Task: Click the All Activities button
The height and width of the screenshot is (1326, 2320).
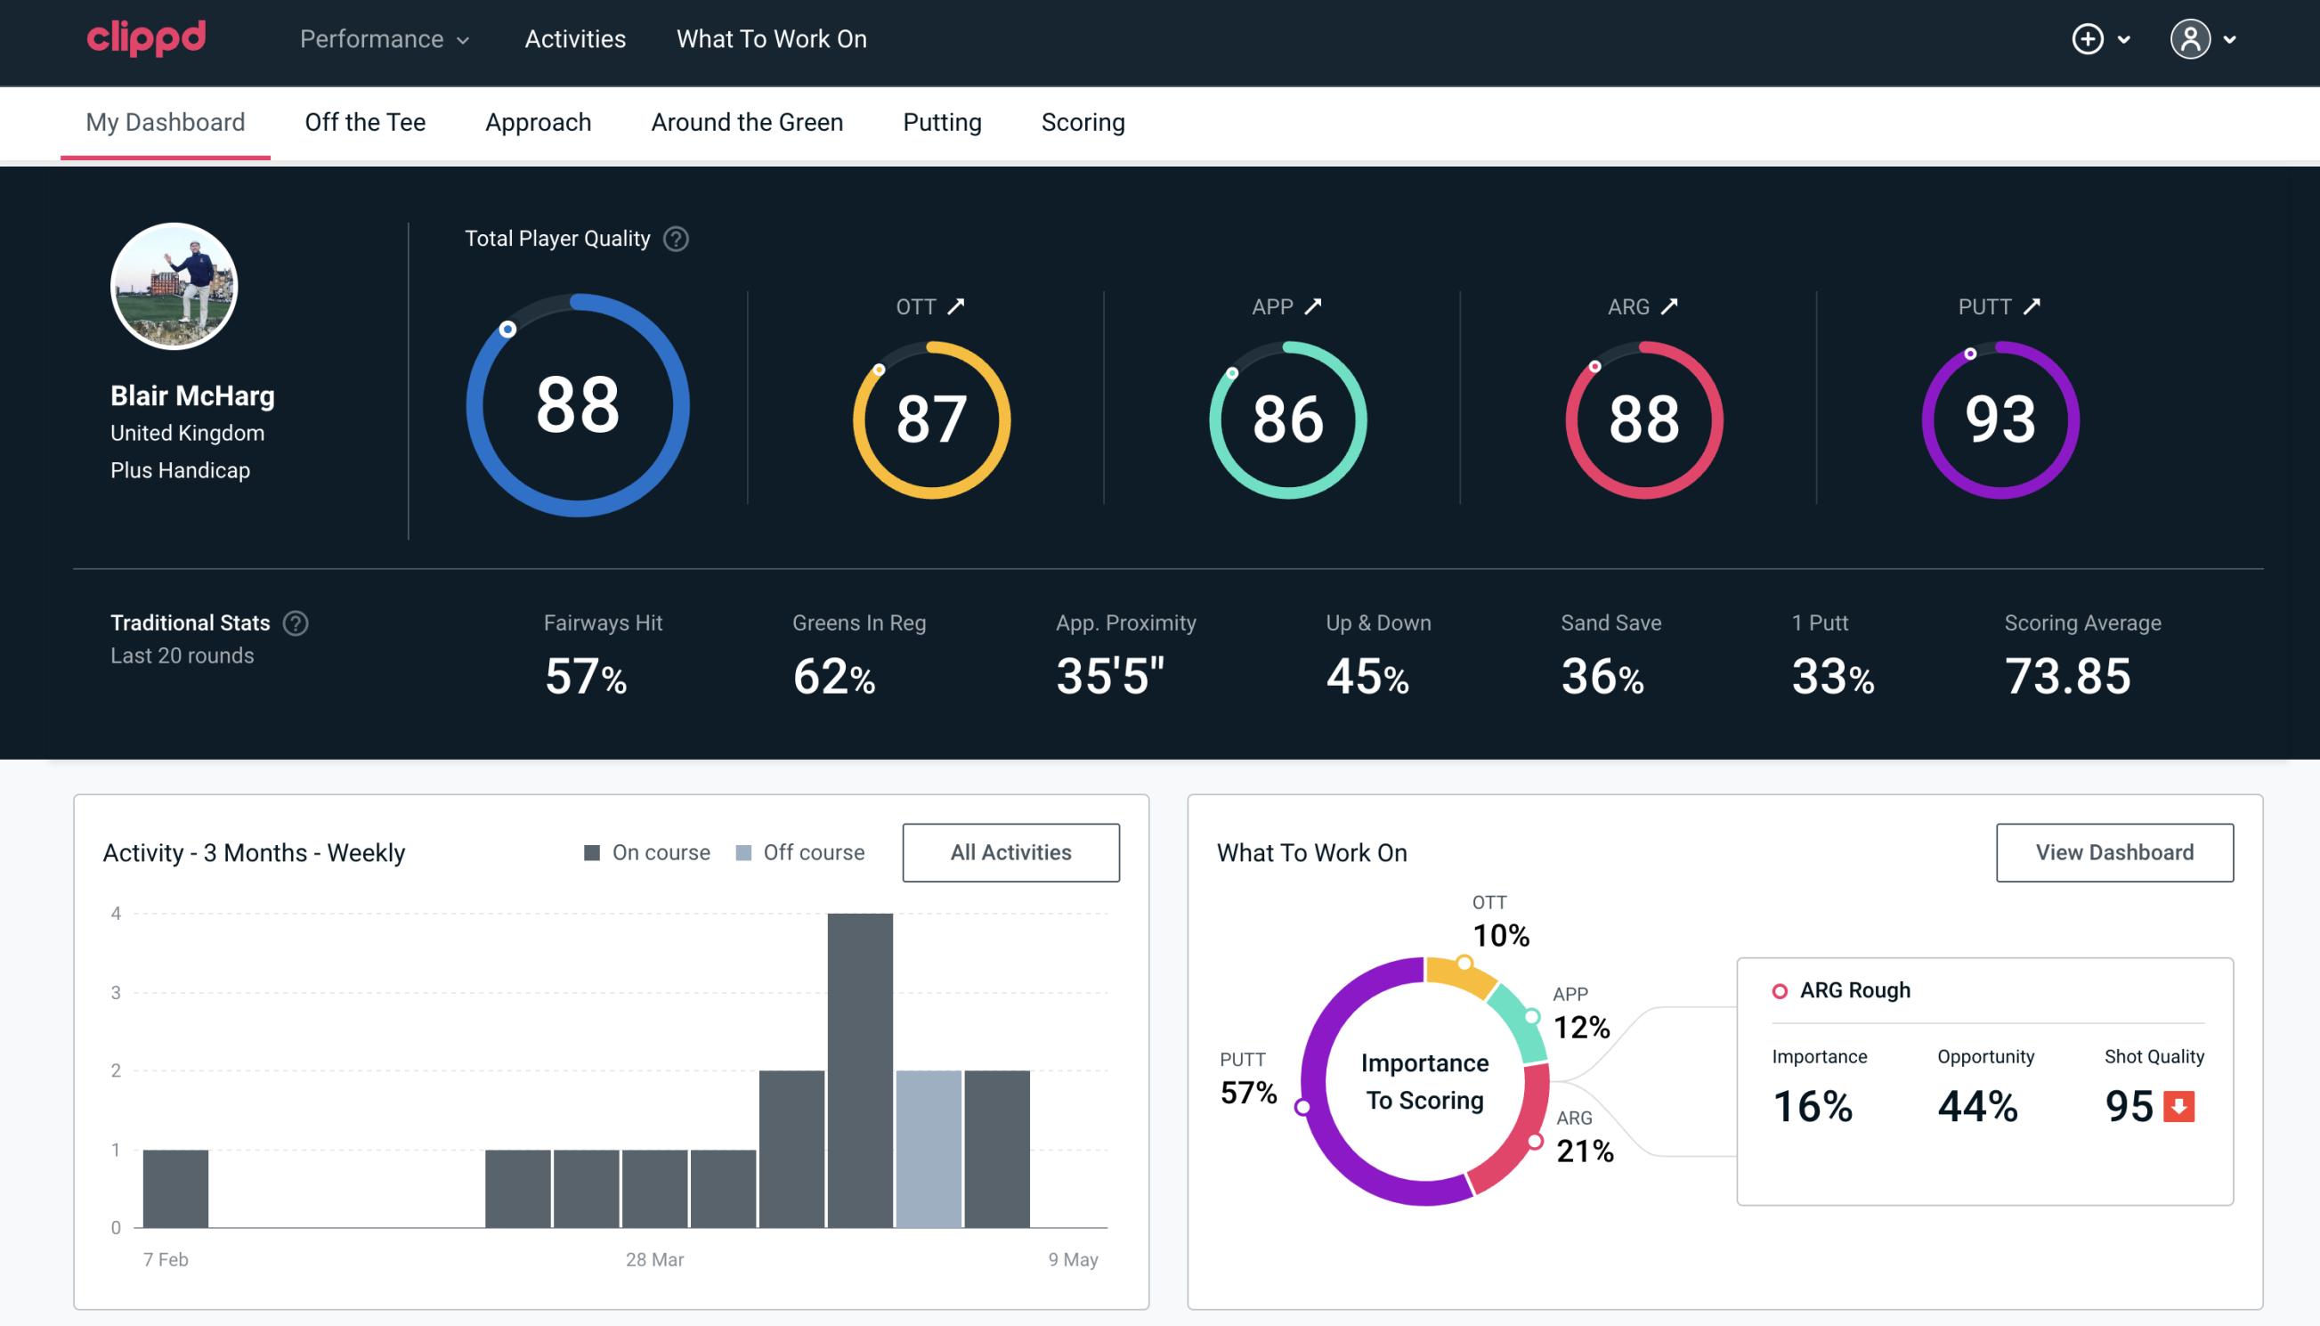Action: (1010, 852)
